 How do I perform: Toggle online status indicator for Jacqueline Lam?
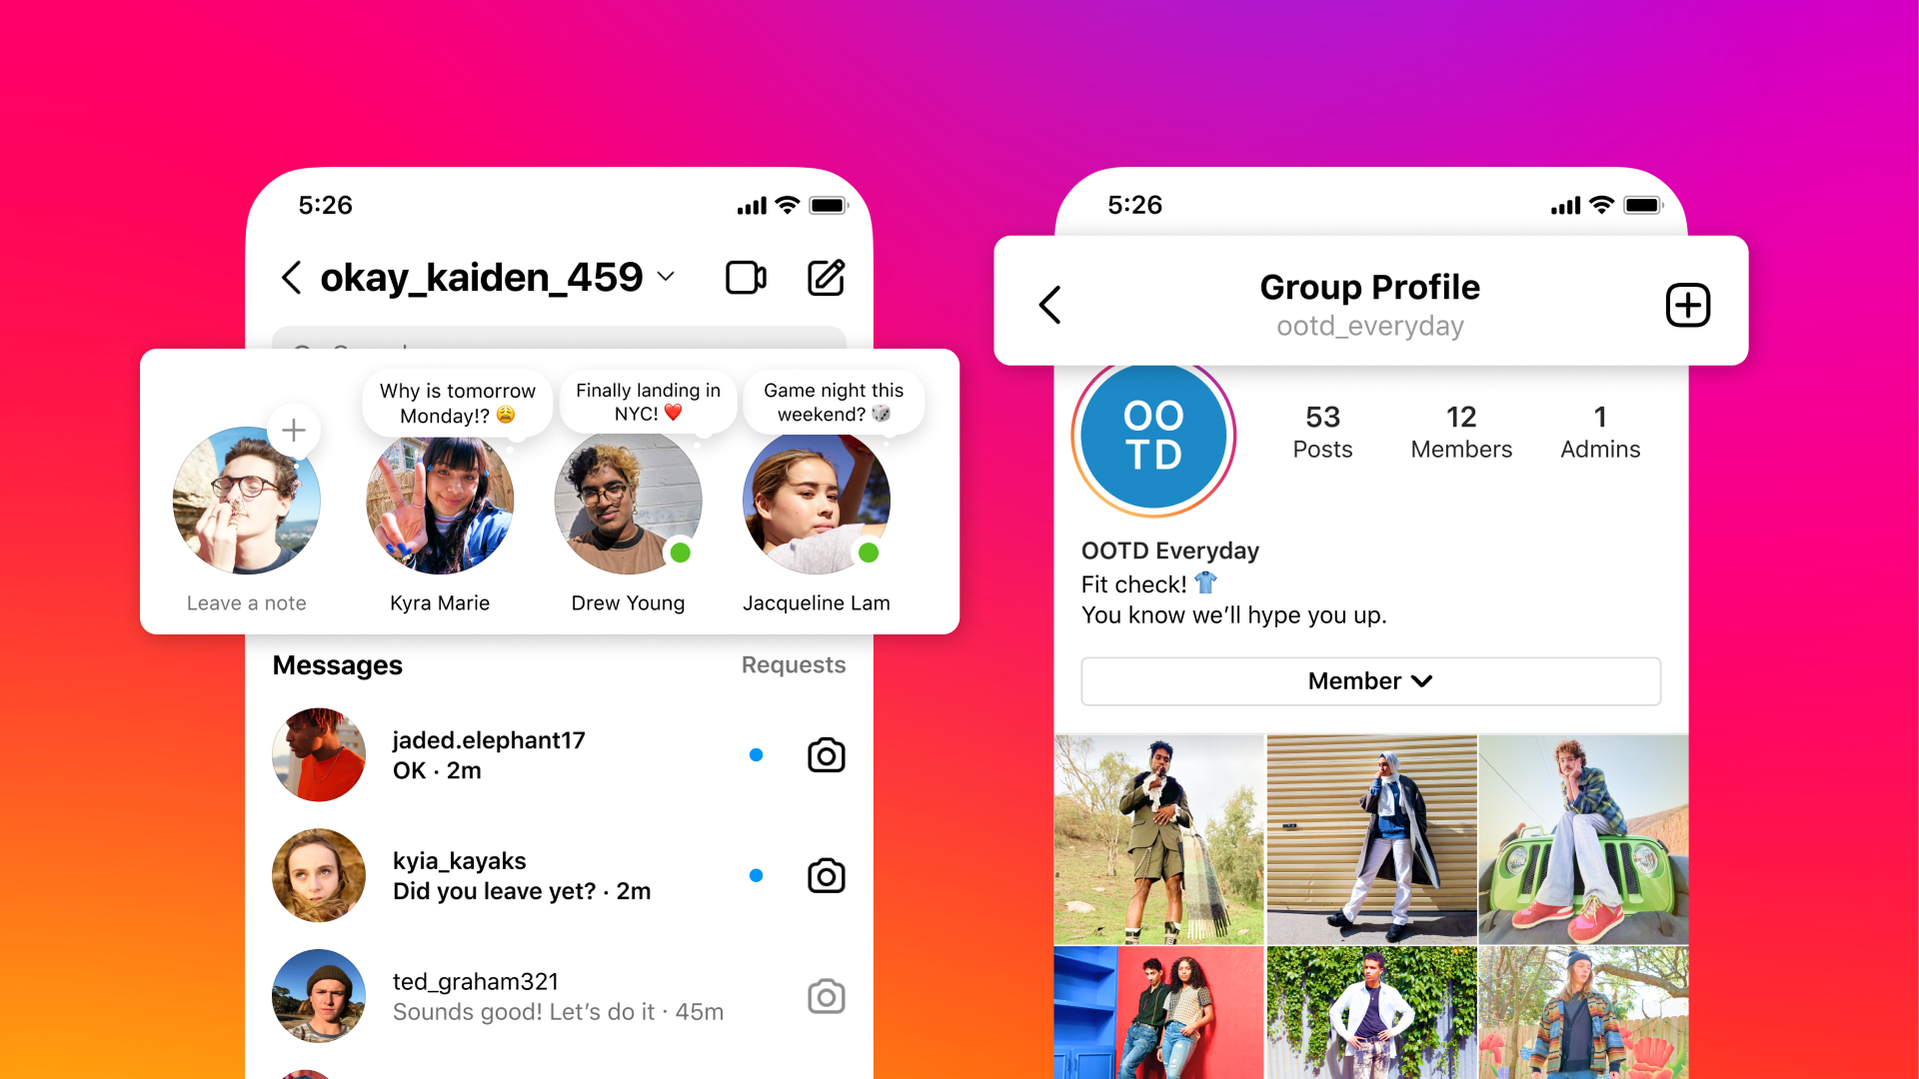pos(869,554)
